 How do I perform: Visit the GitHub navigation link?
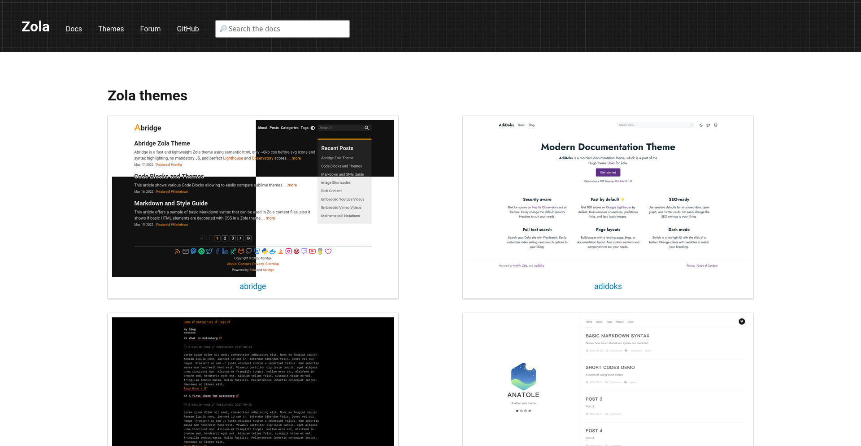188,29
